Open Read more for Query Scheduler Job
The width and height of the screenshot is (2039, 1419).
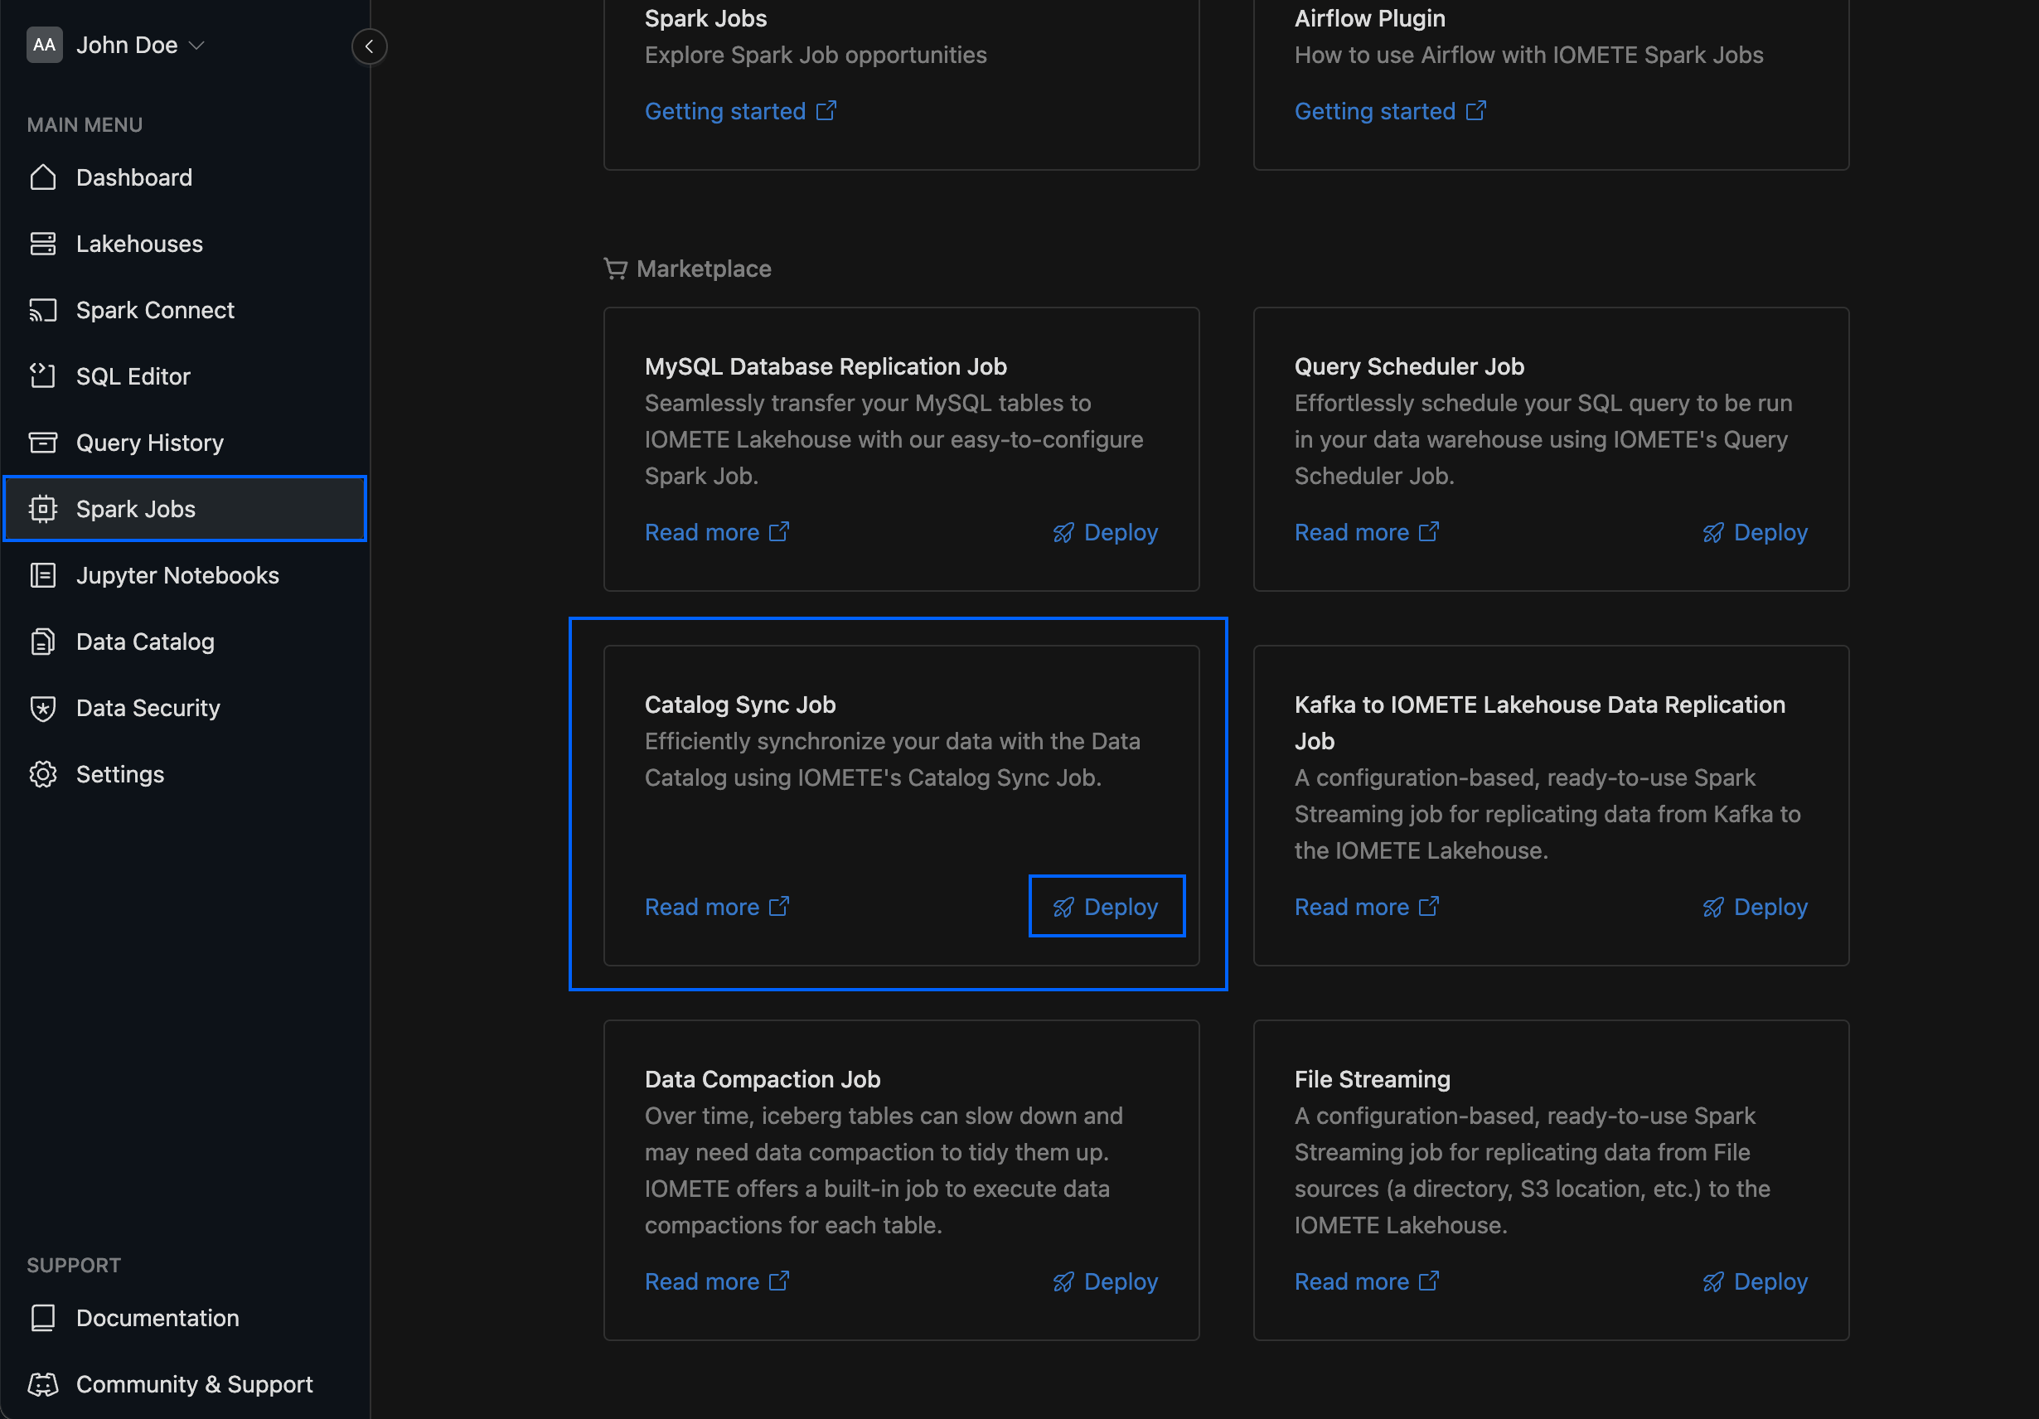(1367, 533)
